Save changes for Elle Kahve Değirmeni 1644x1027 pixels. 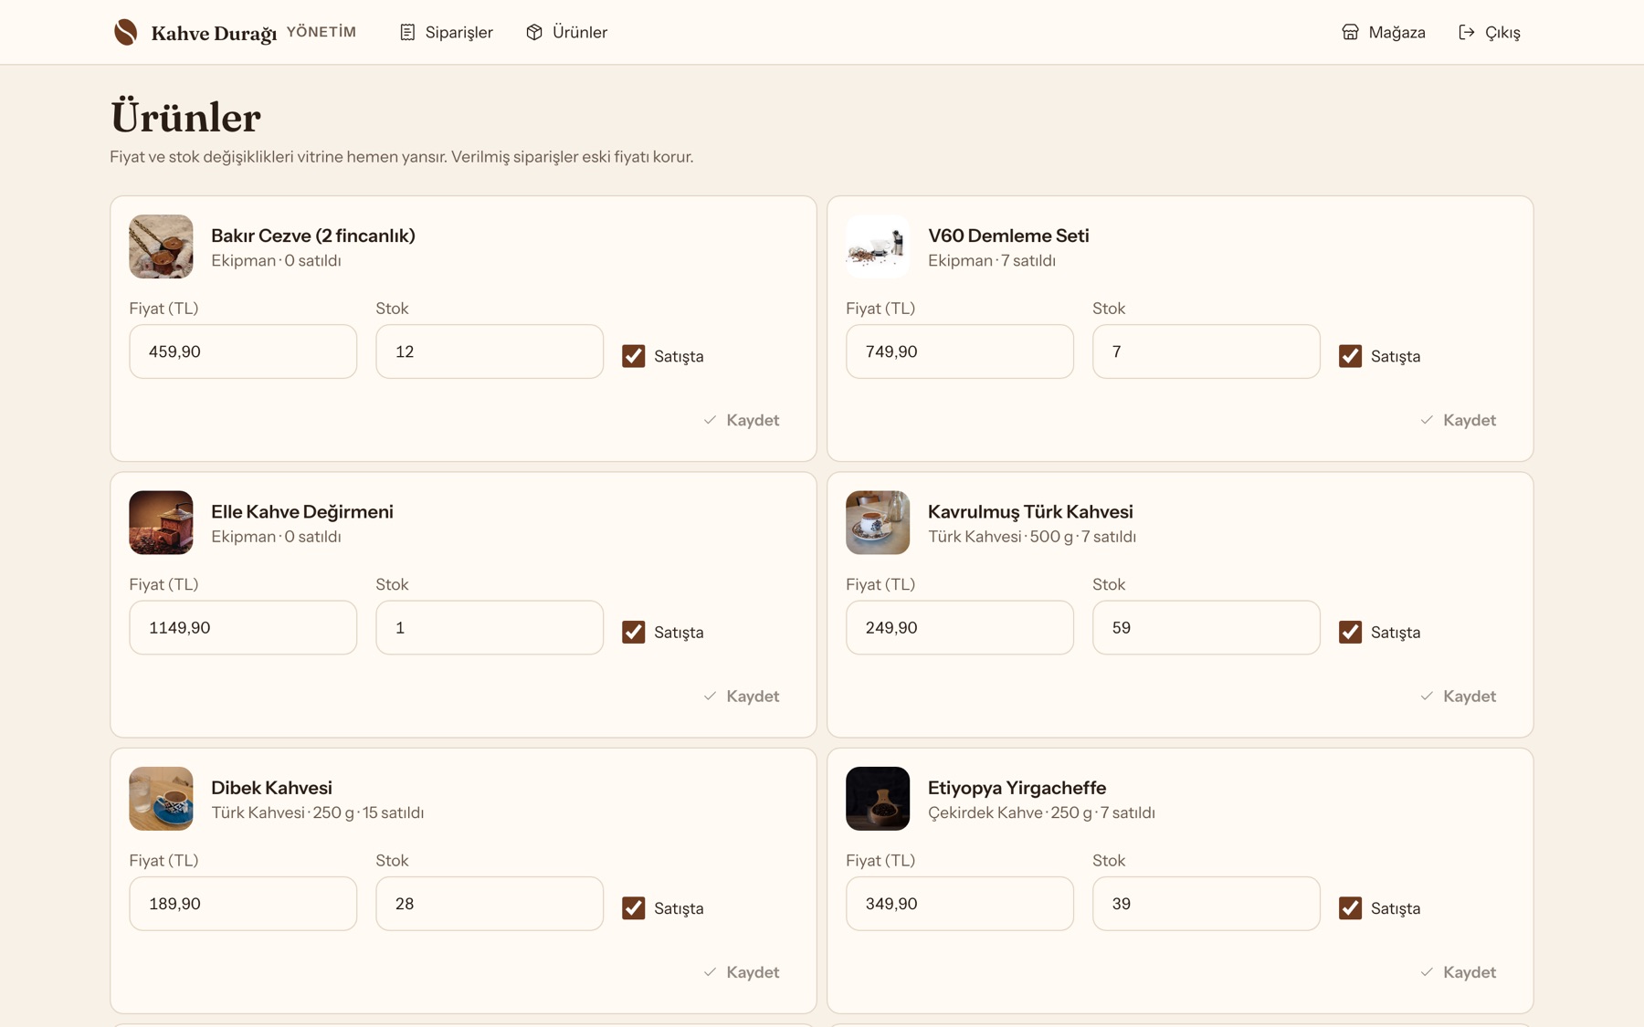coord(741,696)
